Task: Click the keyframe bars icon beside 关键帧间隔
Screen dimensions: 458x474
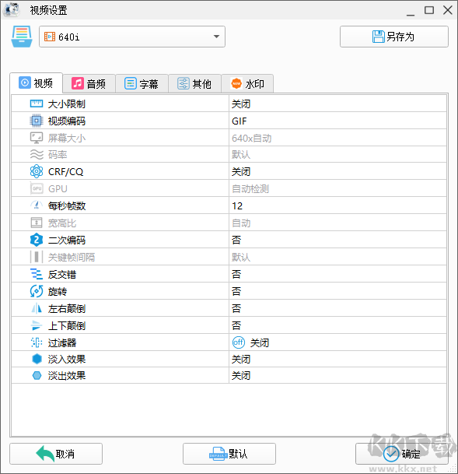Action: tap(37, 257)
